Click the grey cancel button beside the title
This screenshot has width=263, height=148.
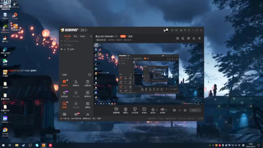[130, 36]
